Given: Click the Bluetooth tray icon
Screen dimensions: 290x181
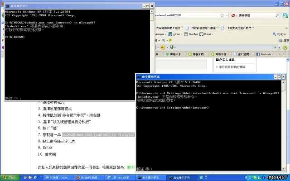Looking at the screenshot, I should 263,178.
